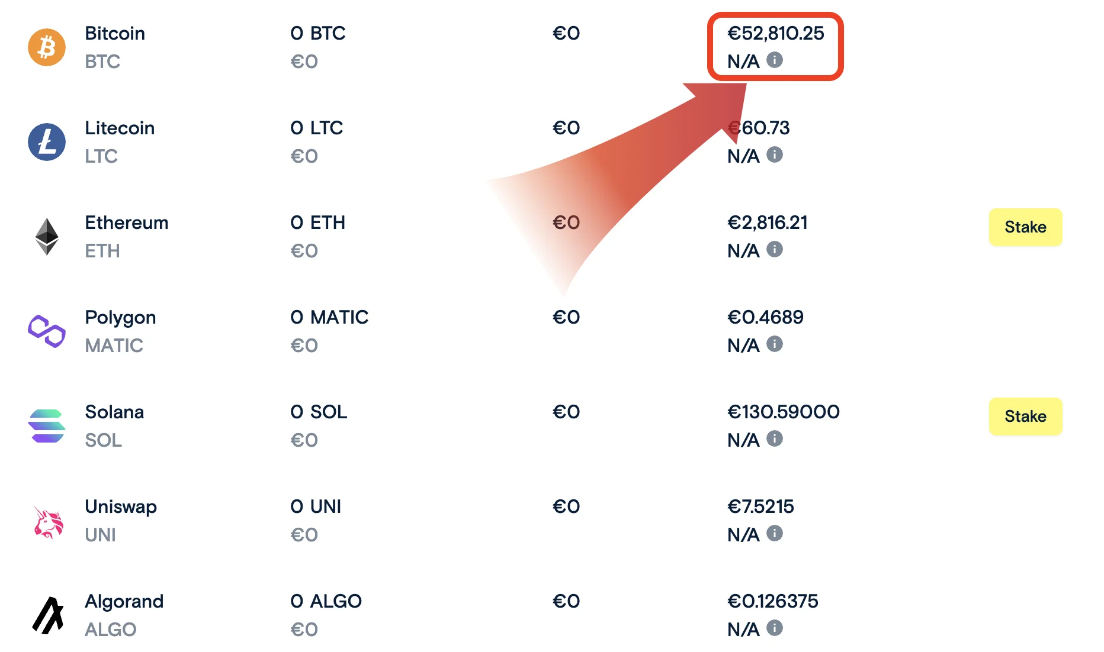Open the Uniswap asset name link

pos(121,506)
